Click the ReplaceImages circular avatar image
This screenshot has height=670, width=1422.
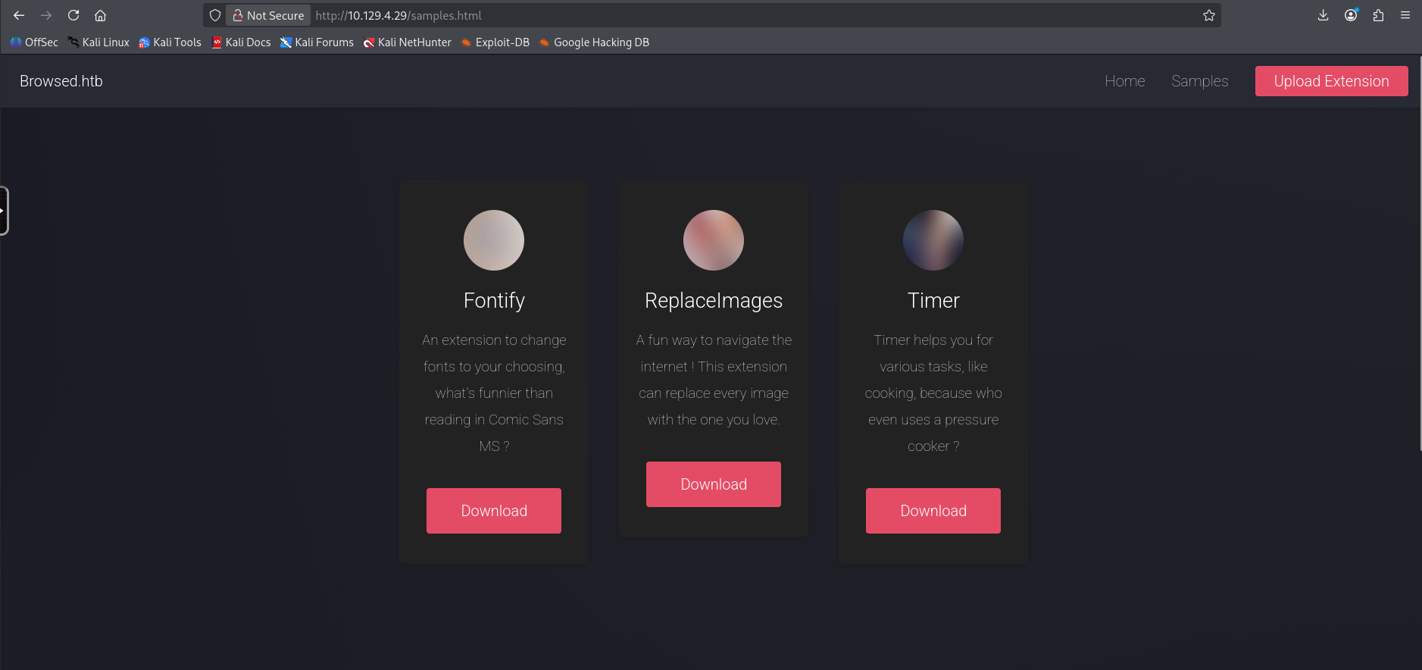pyautogui.click(x=714, y=240)
